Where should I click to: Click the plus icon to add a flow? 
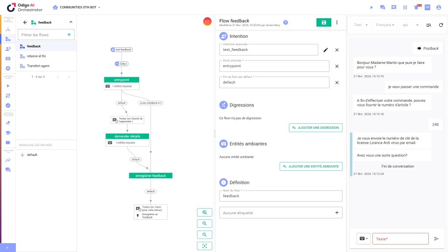click(x=69, y=35)
